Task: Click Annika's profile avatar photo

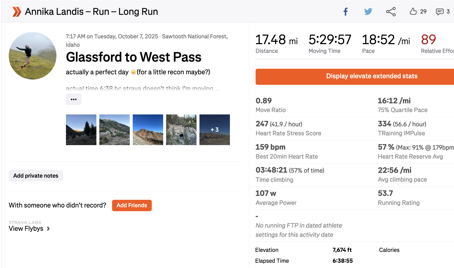Action: (33, 56)
